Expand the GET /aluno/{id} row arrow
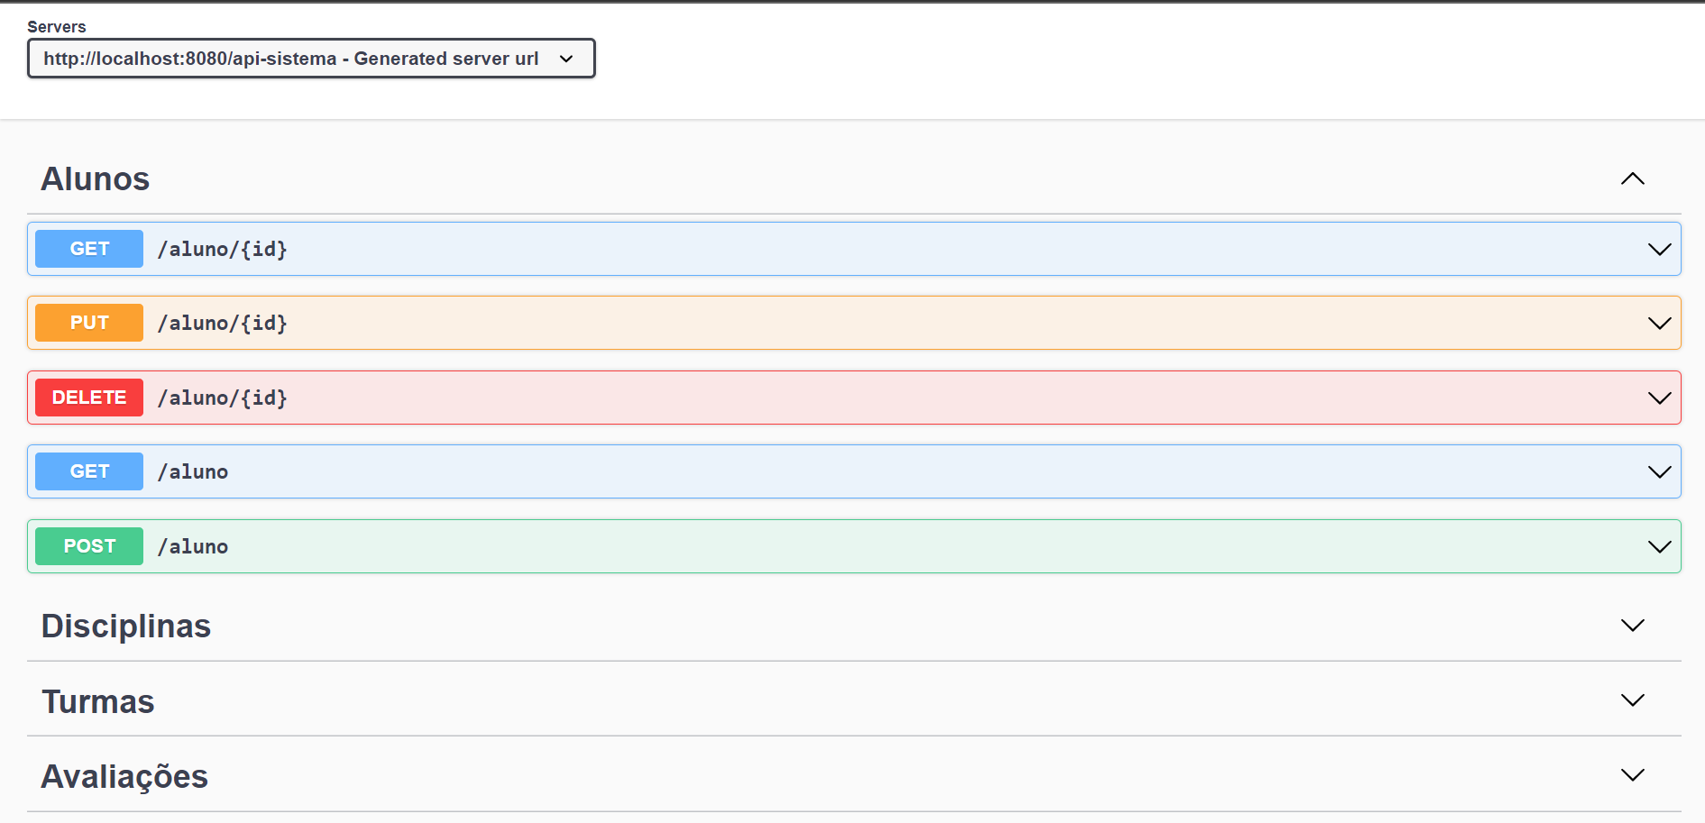The height and width of the screenshot is (823, 1705). coord(1659,249)
